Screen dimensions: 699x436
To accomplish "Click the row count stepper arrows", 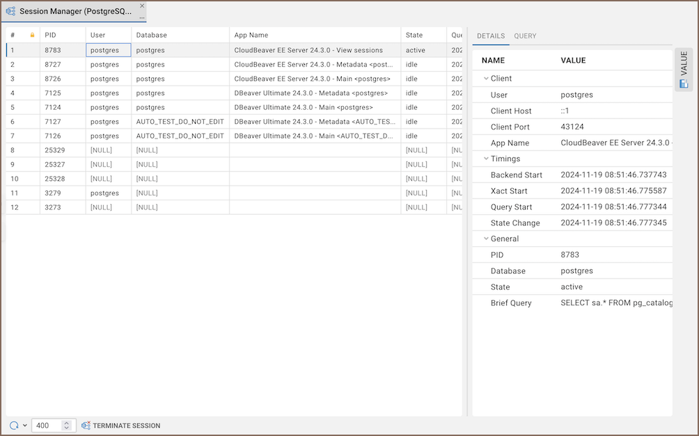I will click(67, 426).
